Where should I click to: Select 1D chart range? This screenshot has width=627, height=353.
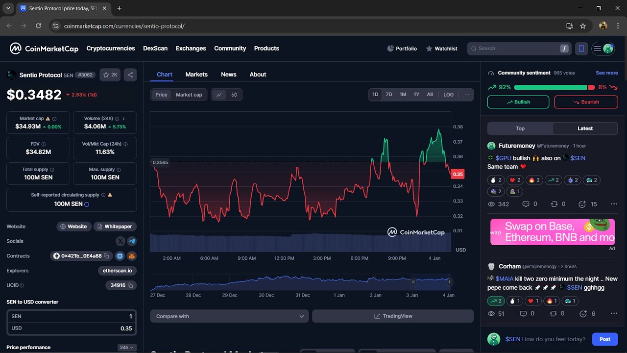[x=375, y=95]
